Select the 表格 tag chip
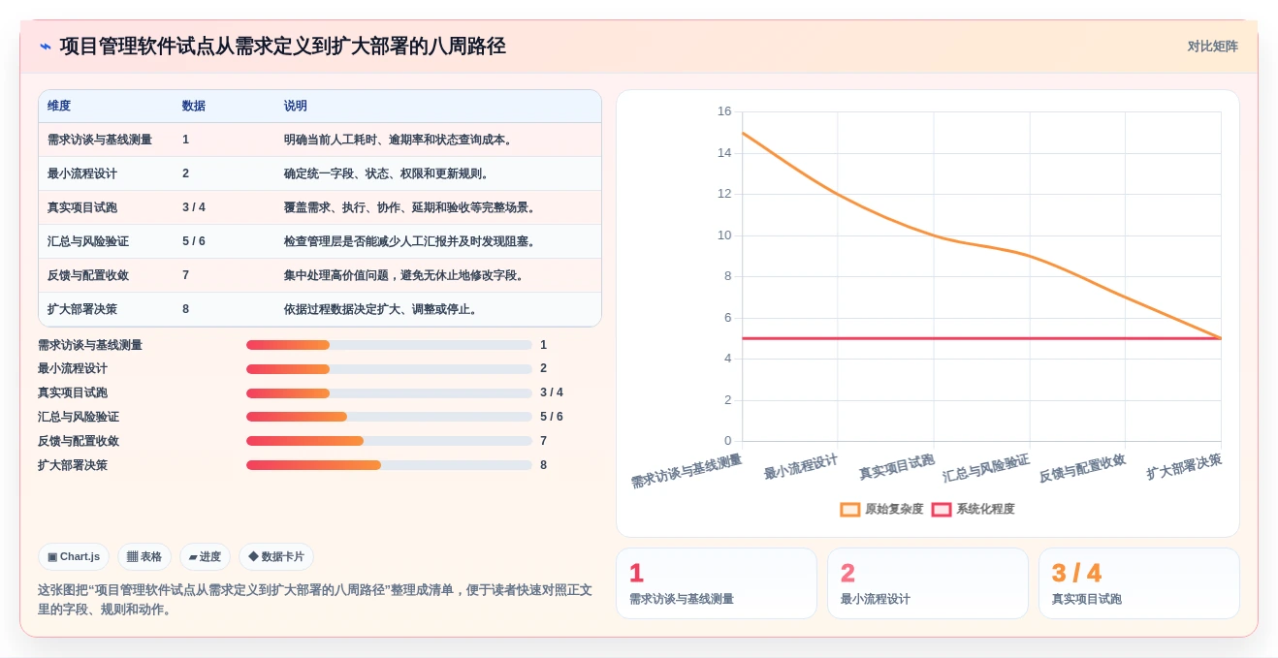This screenshot has width=1278, height=658. [144, 557]
